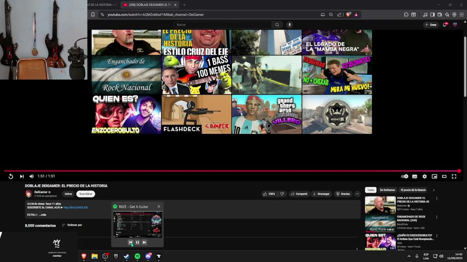Switch to miniplayer mode
Screen dimensions: 467x262
tap(434, 176)
